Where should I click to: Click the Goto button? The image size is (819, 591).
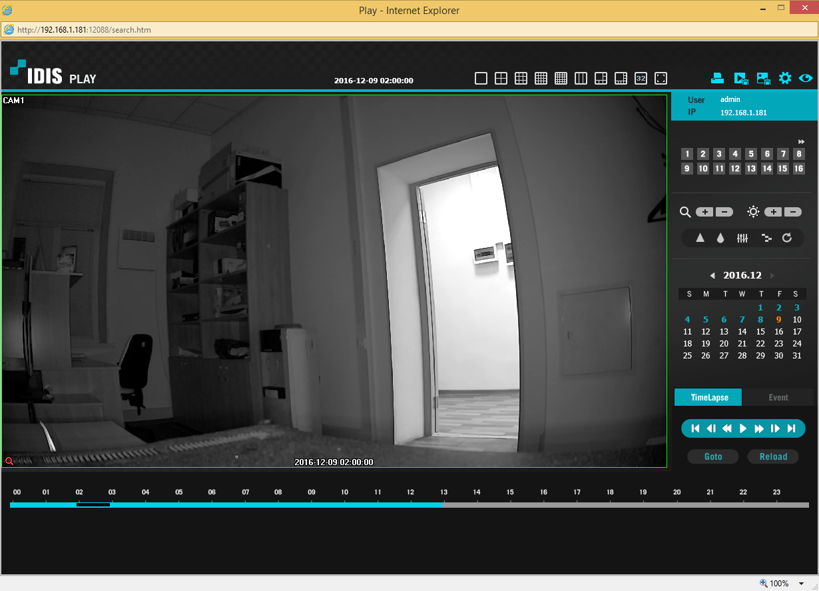713,456
